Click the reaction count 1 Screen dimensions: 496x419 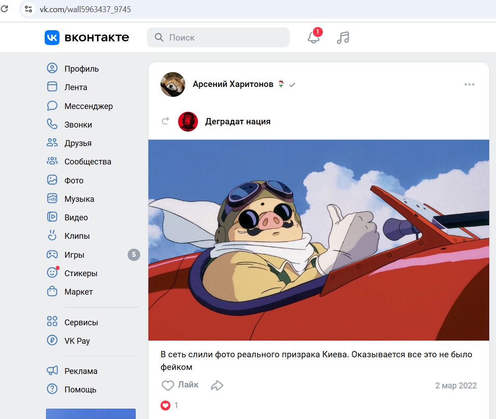point(176,405)
